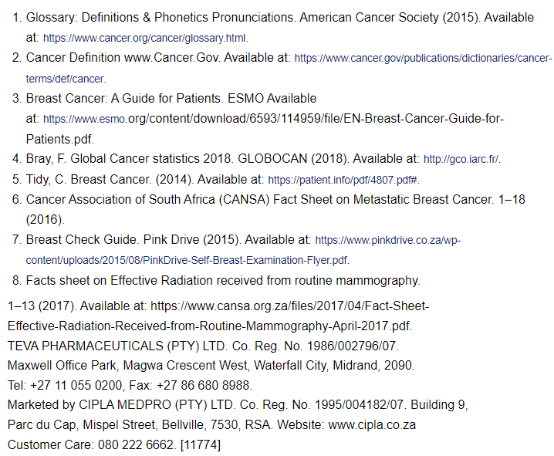554x456 pixels.
Task: Click the Tel +27 11 055 0200 number
Action: 72,385
